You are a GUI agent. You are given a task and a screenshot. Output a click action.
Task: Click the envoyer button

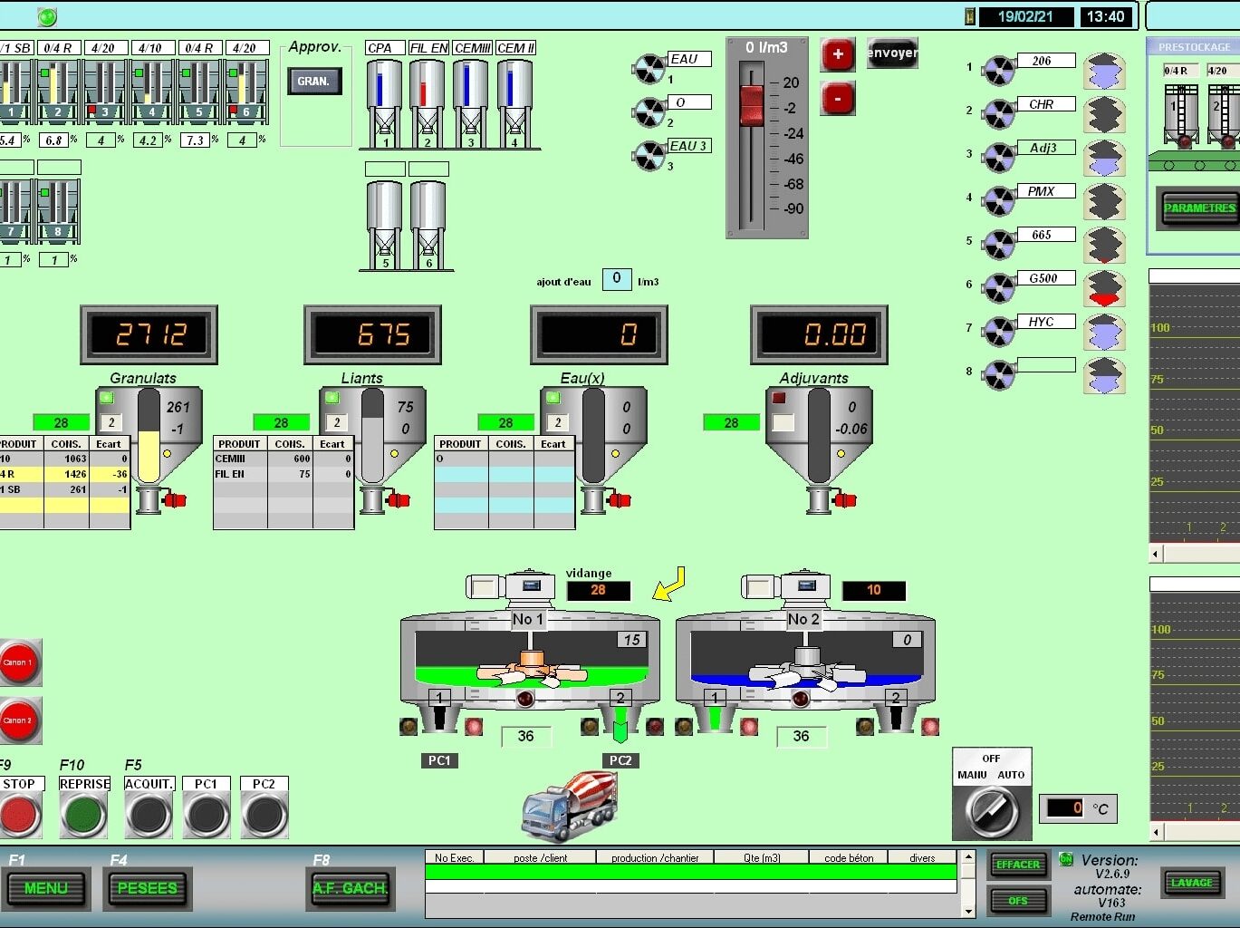click(x=892, y=53)
